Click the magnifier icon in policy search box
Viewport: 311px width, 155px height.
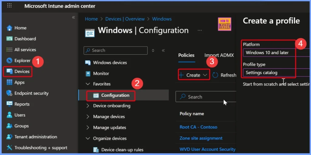pyautogui.click(x=183, y=97)
